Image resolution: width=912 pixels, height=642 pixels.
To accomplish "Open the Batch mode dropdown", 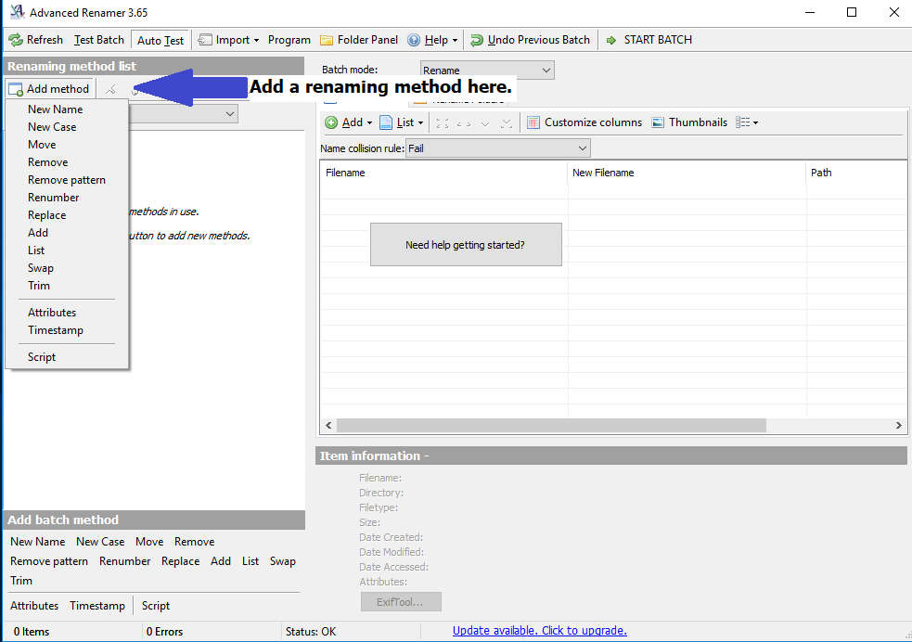I will [x=487, y=71].
